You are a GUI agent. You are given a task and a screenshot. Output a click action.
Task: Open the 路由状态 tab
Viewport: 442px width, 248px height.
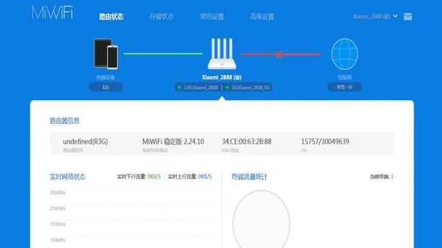pos(111,17)
